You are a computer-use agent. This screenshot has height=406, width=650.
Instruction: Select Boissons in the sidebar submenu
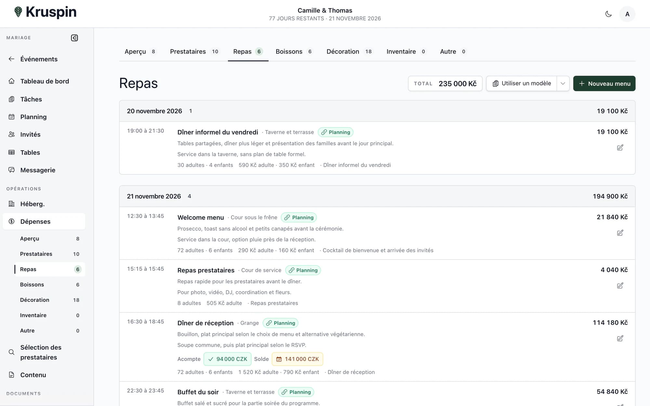[50, 285]
